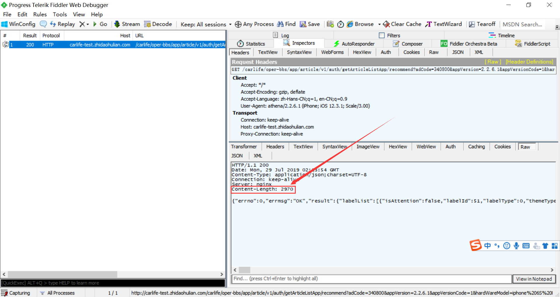Click Sogou input method S logo
This screenshot has height=297, width=560.
pos(475,245)
